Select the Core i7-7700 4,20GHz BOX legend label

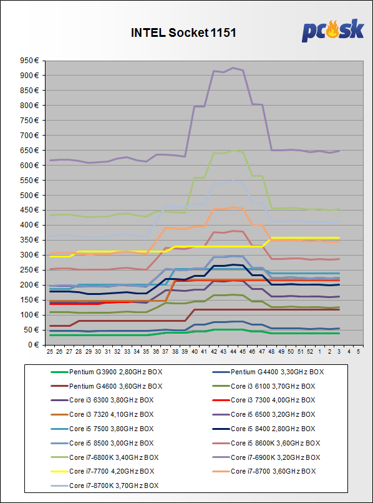(112, 471)
